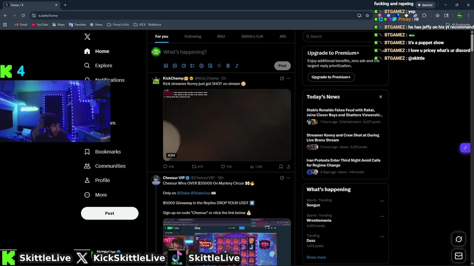The height and width of the screenshot is (266, 474).
Task: Click the X logo in sidebar
Action: tap(87, 37)
